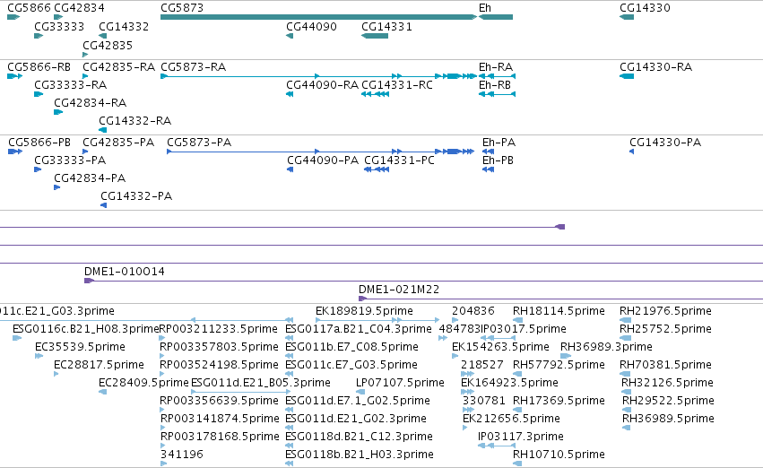Click the ESG011b.E7_C08.5prime EST label

pos(351,347)
